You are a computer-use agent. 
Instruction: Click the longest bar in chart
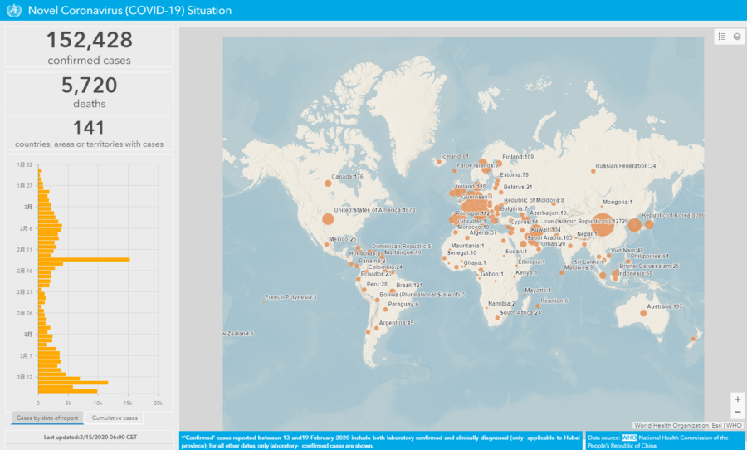(84, 259)
